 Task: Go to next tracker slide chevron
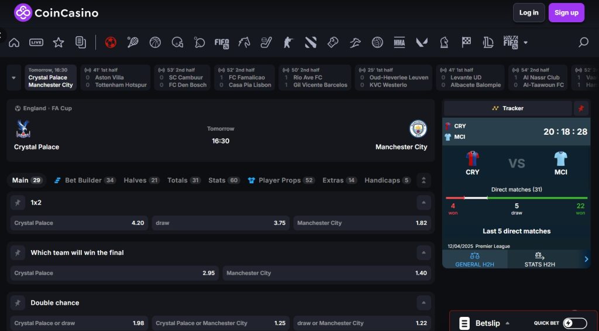(586, 260)
